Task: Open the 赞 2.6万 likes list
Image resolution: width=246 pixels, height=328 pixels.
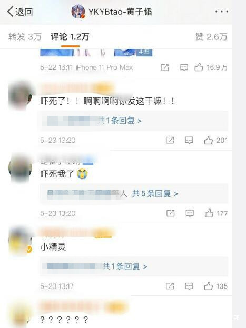Action: point(211,37)
